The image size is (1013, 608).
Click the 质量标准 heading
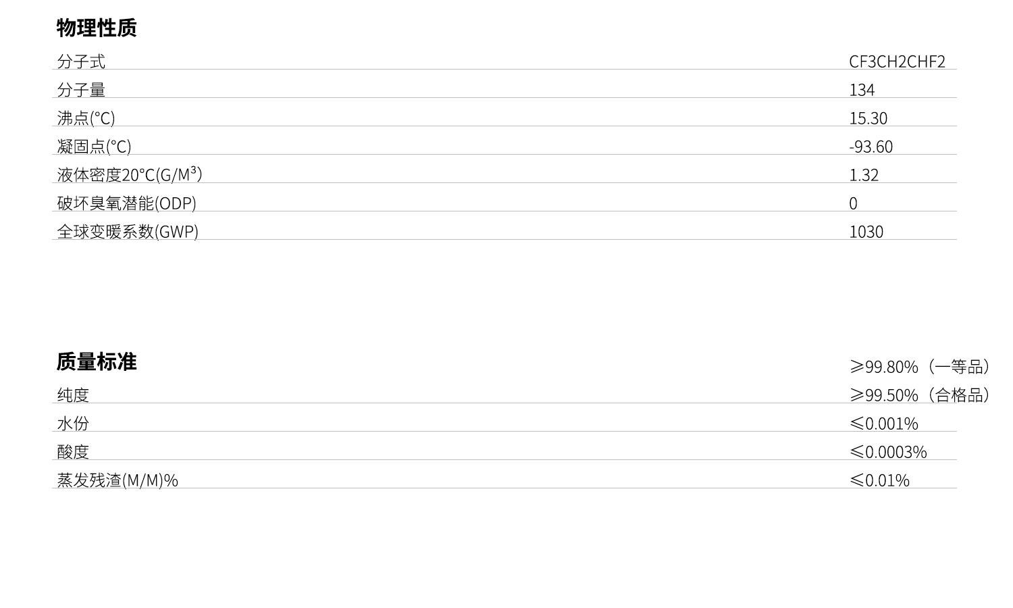pyautogui.click(x=97, y=361)
